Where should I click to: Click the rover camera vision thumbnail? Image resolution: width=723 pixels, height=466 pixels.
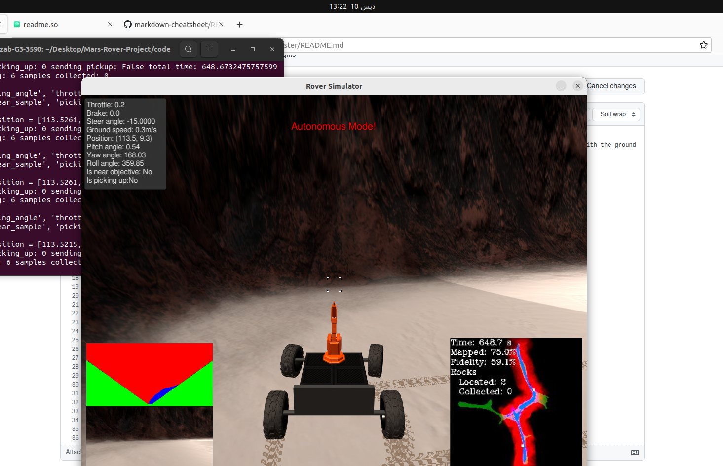(x=150, y=375)
